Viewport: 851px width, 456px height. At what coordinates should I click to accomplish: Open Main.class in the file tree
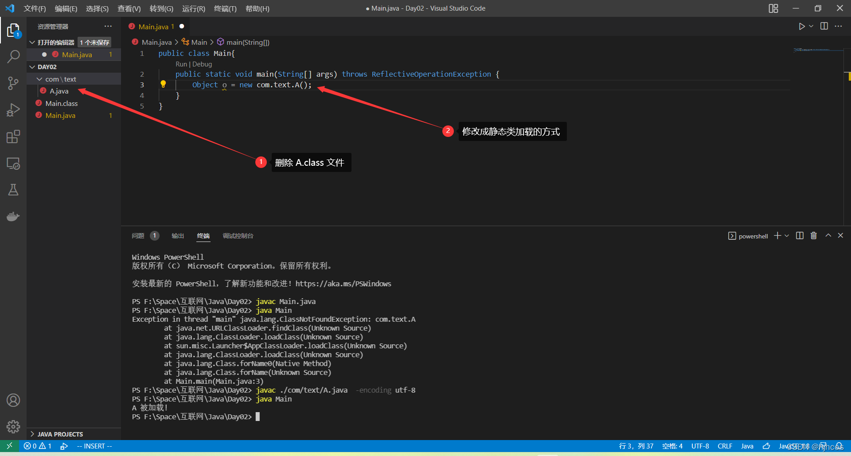(x=62, y=103)
